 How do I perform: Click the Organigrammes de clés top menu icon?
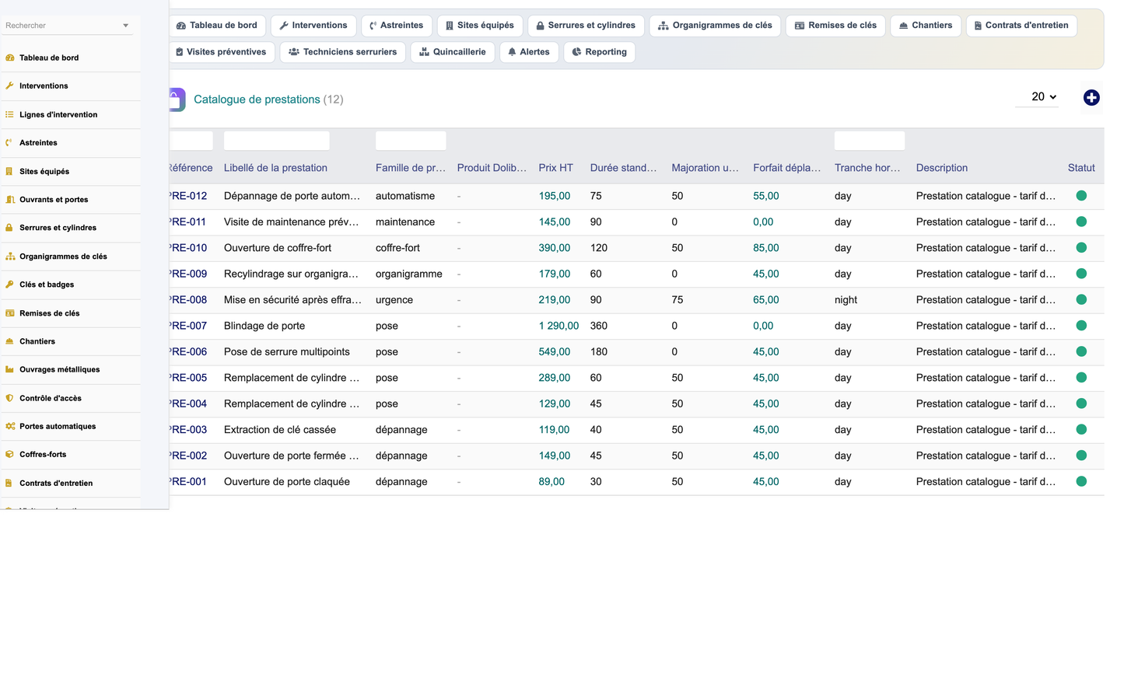click(664, 26)
